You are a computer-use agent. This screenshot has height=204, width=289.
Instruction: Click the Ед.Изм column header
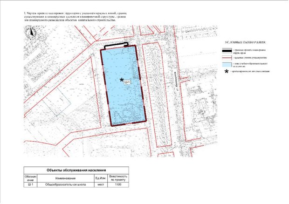100,178
